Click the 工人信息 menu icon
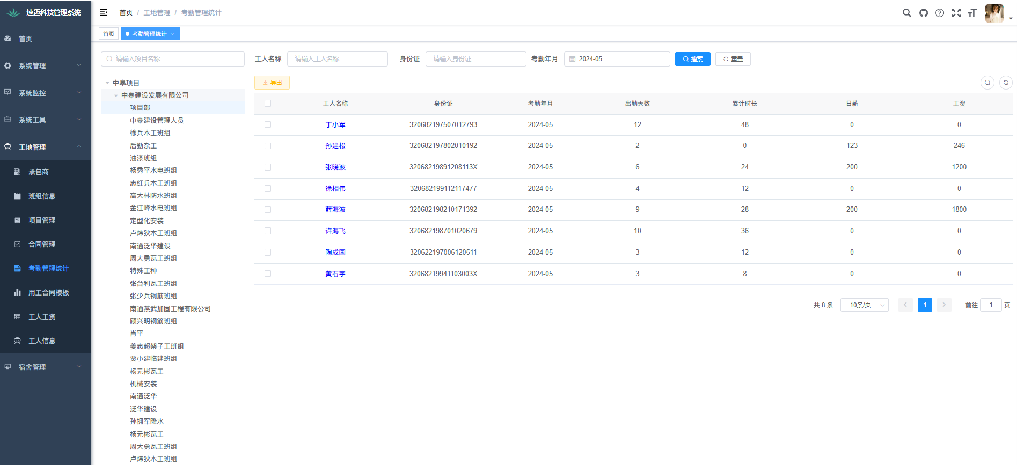This screenshot has width=1017, height=465. click(x=17, y=341)
